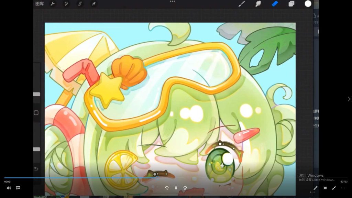Image resolution: width=352 pixels, height=198 pixels.
Task: Choose the Smudge finger tool
Action: tap(258, 4)
